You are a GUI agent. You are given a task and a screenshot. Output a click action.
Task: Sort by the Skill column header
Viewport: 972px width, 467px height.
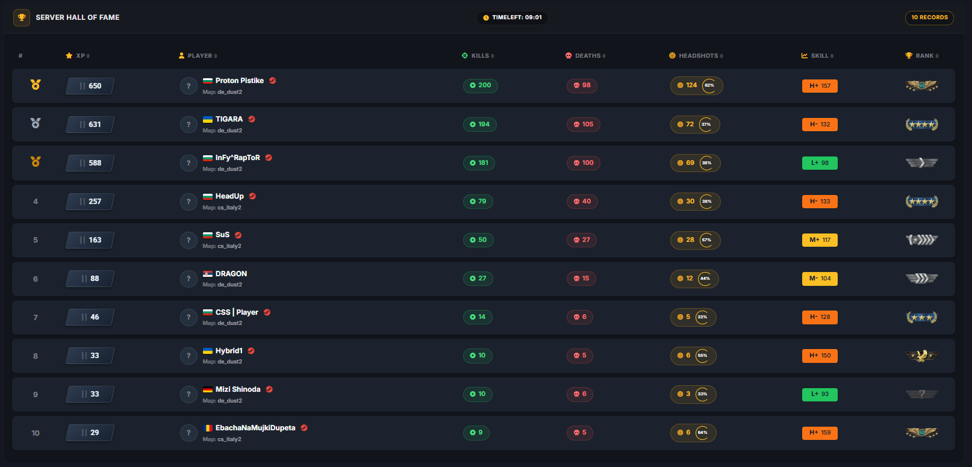point(817,56)
